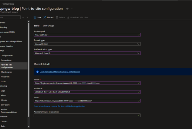
Task: Expand the Automation section in sidebar
Action: pos(4,117)
